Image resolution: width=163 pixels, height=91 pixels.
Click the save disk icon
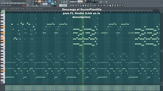[110, 5]
